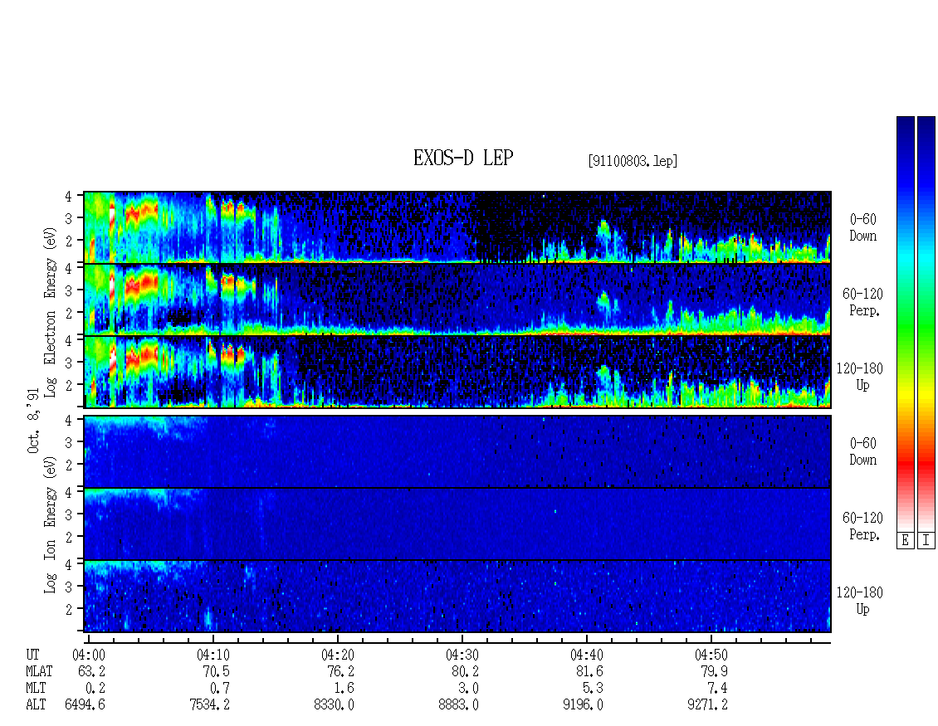Select the ion panel's 60-120 Perp. label

[x=862, y=526]
